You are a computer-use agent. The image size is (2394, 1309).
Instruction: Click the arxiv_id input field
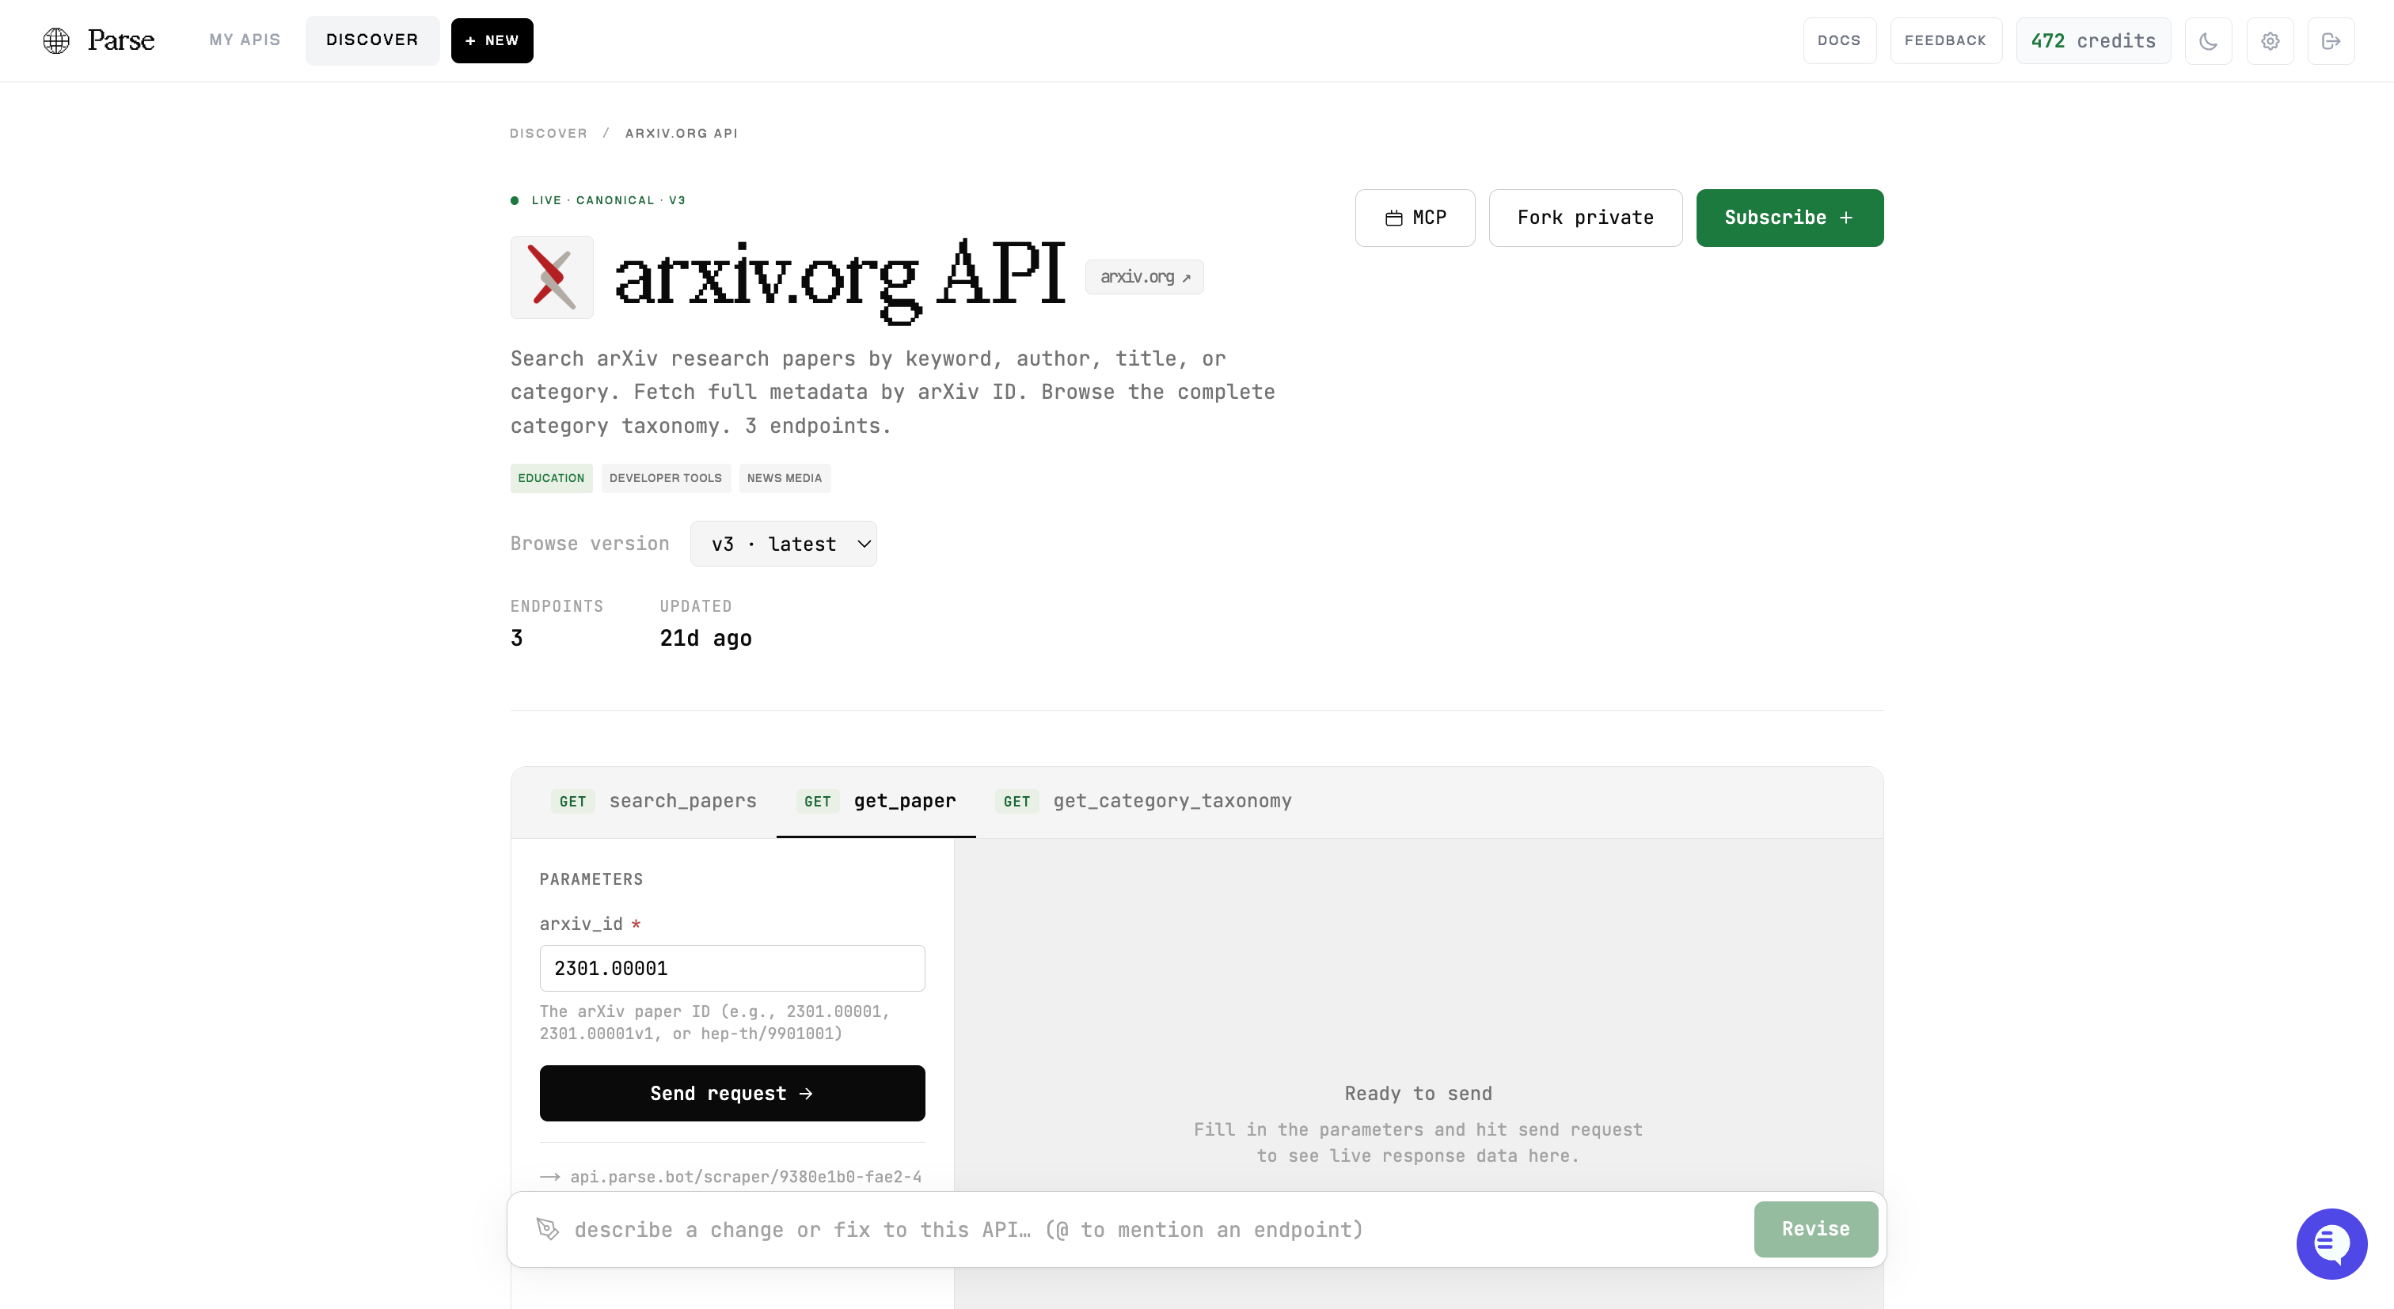pos(732,968)
